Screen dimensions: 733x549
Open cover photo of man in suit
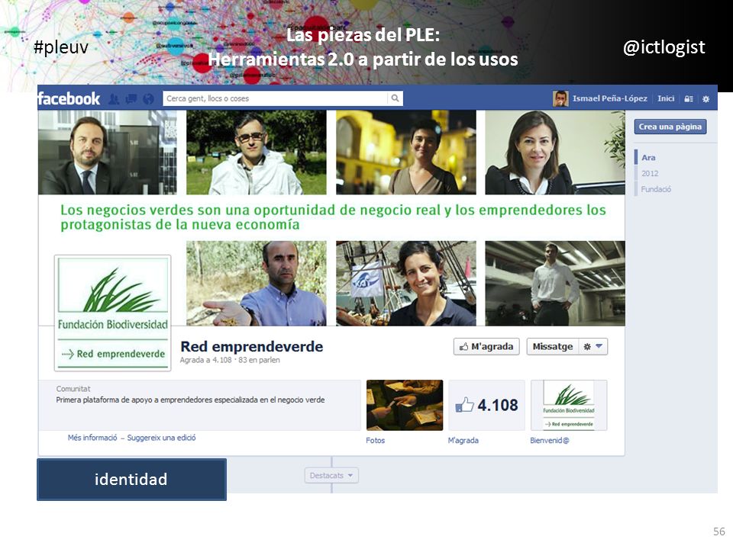108,152
